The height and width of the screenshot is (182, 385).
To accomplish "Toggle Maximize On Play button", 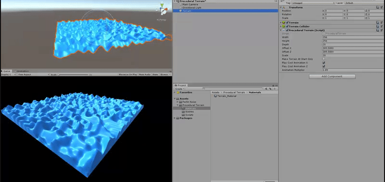I will click(x=128, y=75).
